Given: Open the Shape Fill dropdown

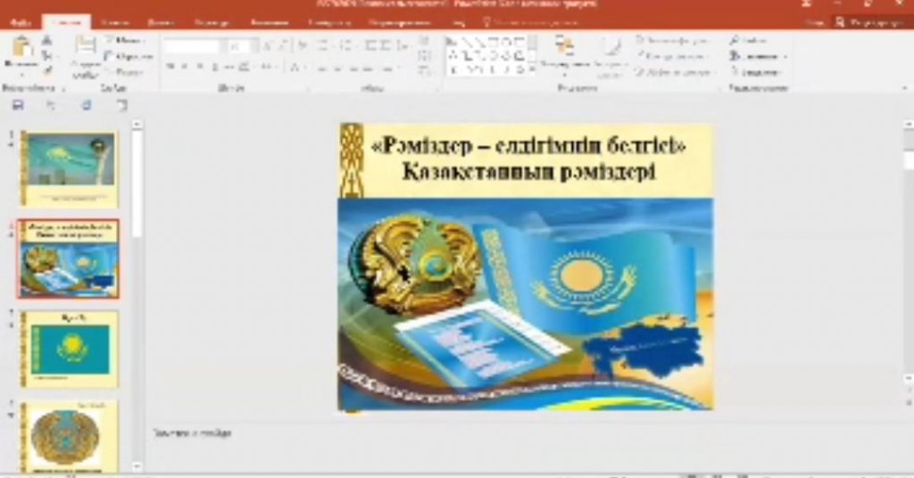Looking at the screenshot, I should point(671,41).
